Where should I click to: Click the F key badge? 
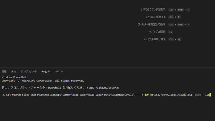coord(188,25)
